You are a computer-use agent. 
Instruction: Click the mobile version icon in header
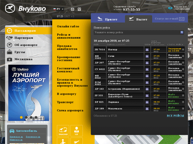pyautogui.click(x=72, y=9)
